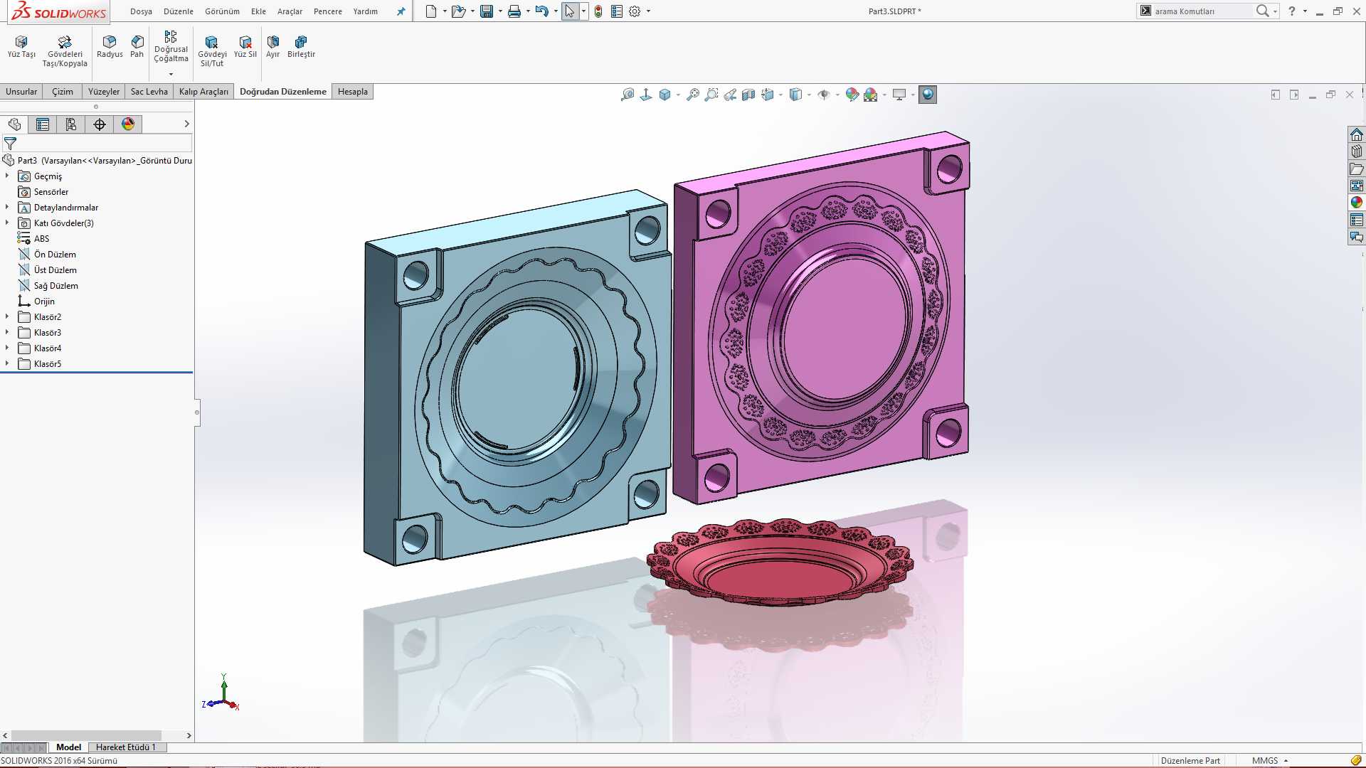Image resolution: width=1366 pixels, height=768 pixels.
Task: Activate the Radyus fillet tool
Action: coord(110,47)
